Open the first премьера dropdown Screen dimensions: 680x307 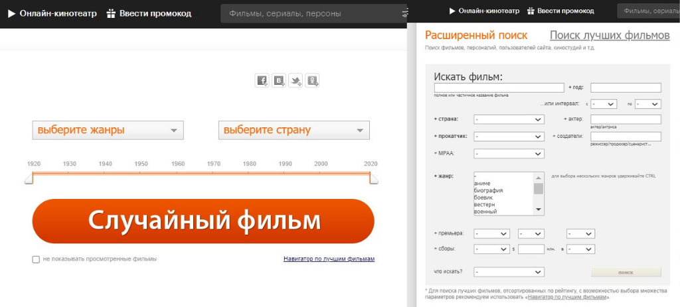pyautogui.click(x=491, y=234)
